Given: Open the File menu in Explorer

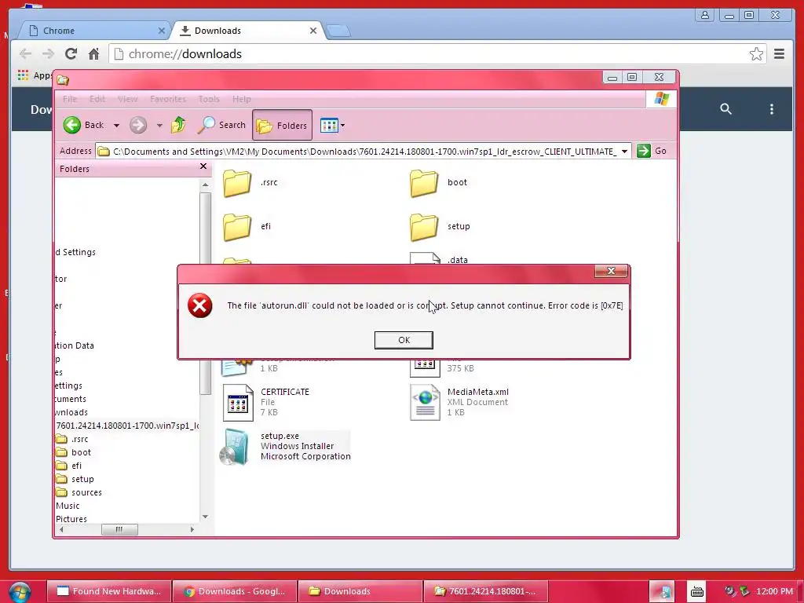Looking at the screenshot, I should point(70,99).
